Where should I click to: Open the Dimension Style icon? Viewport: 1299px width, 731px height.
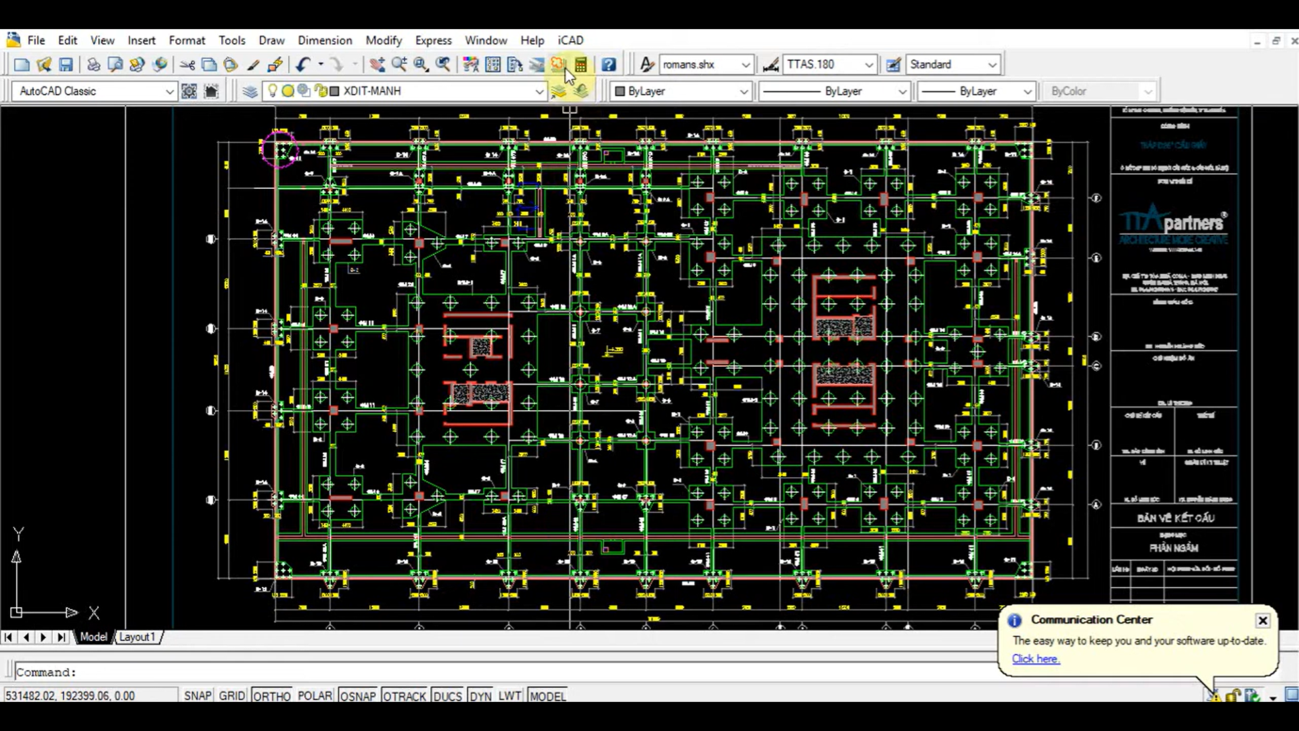[771, 65]
